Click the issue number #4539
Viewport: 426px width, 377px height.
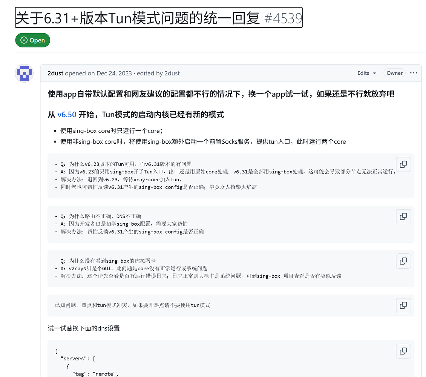283,18
